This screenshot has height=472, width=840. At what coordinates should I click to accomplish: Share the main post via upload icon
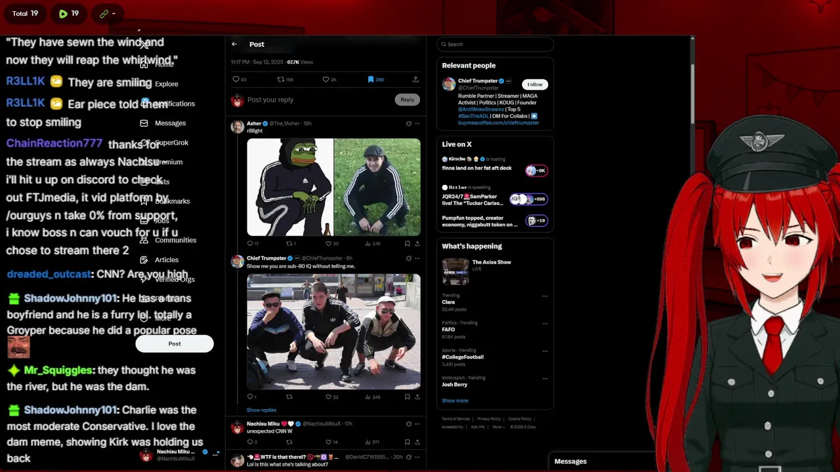415,79
